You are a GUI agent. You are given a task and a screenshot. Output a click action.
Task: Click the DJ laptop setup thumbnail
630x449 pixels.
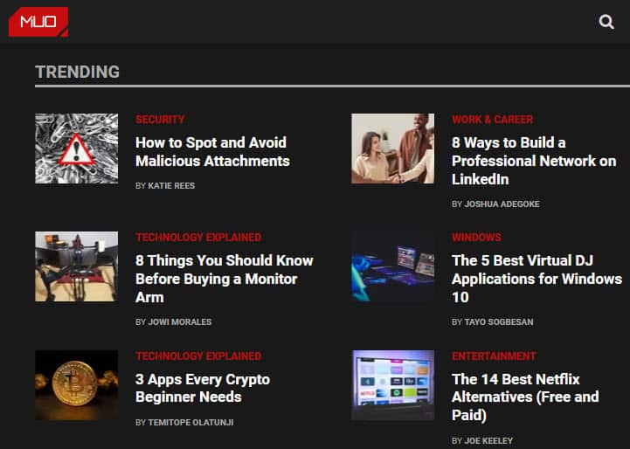coord(393,266)
